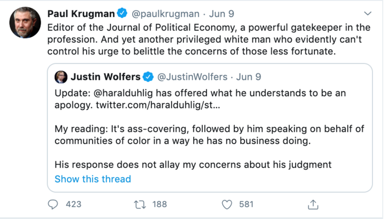Expand the tweet options chevron
This screenshot has width=384, height=219.
(367, 13)
